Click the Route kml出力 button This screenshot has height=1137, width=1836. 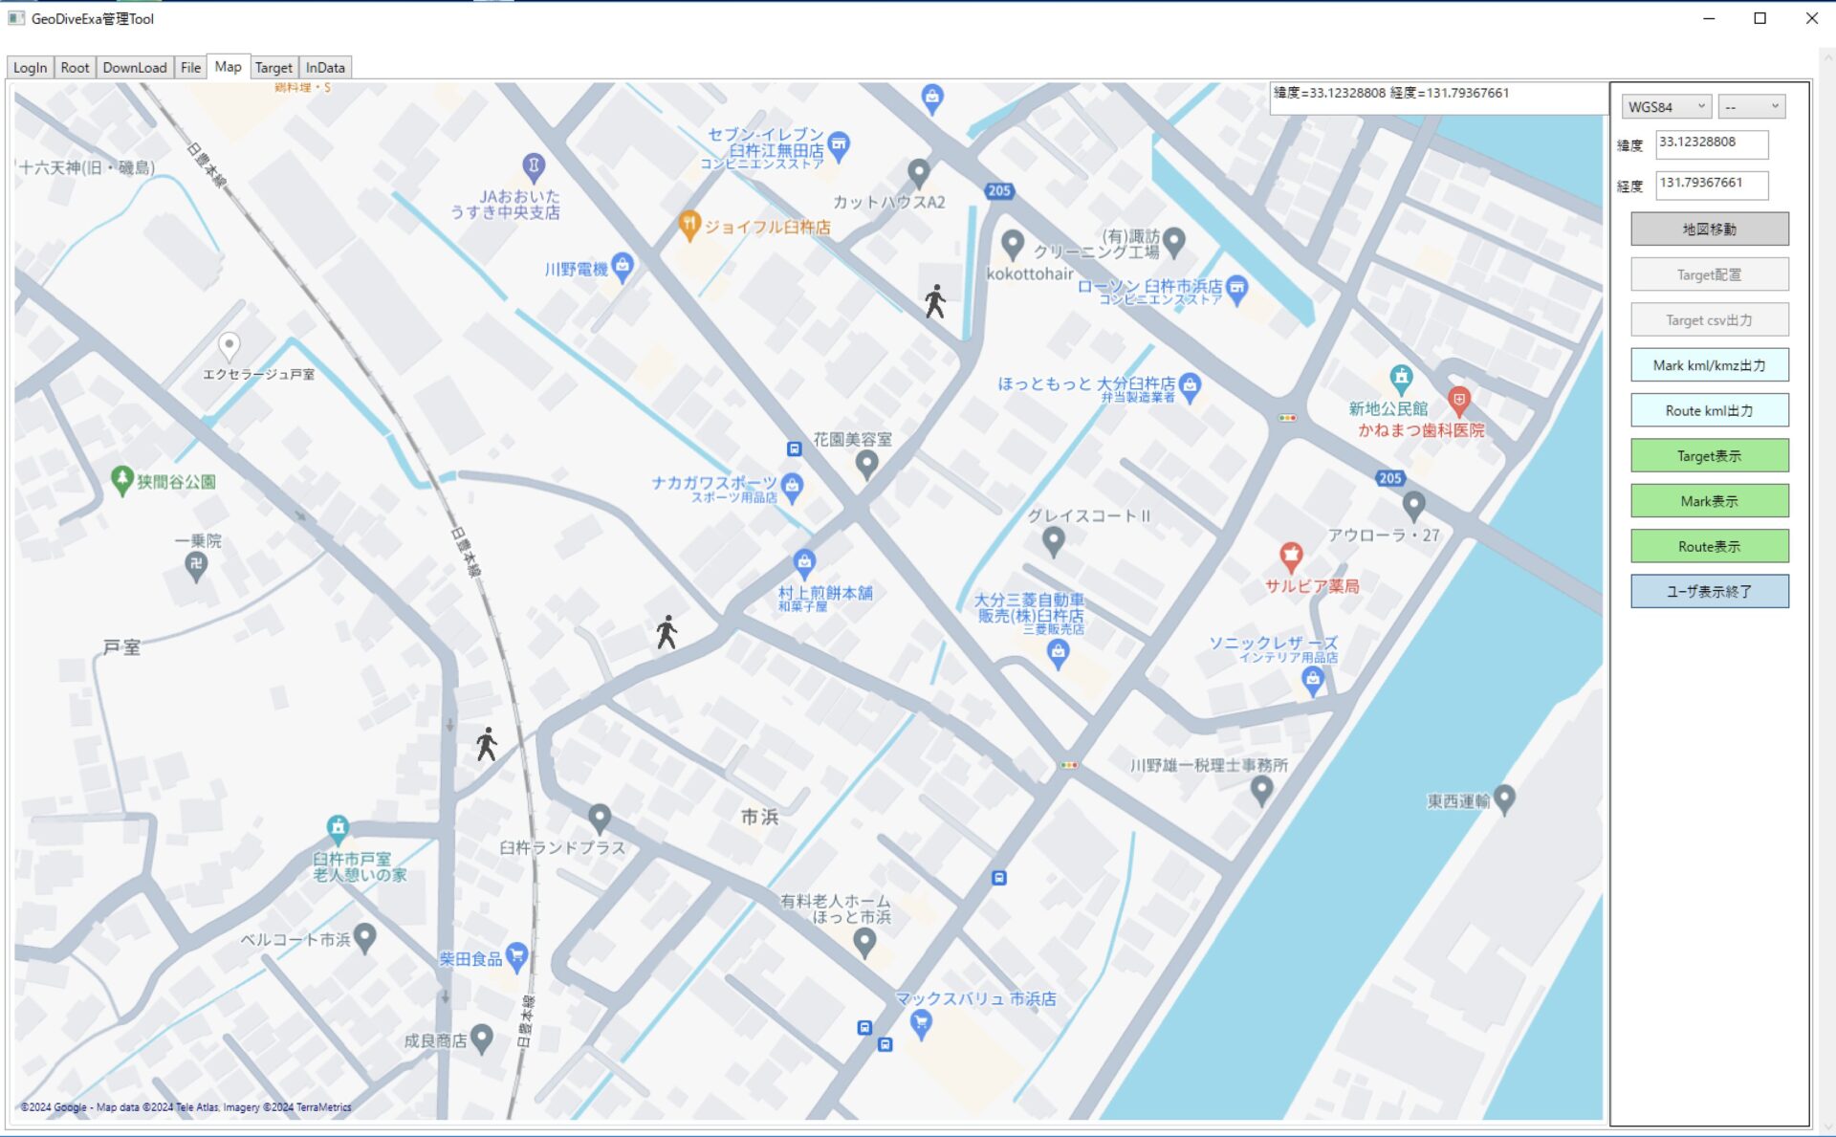click(x=1709, y=410)
